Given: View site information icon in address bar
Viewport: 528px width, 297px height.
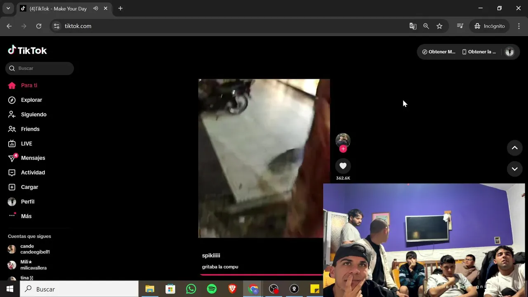Looking at the screenshot, I should click(x=57, y=26).
